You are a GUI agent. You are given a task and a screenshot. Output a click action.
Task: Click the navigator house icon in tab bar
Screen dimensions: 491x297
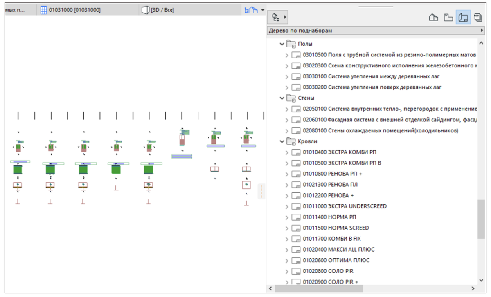pyautogui.click(x=251, y=10)
